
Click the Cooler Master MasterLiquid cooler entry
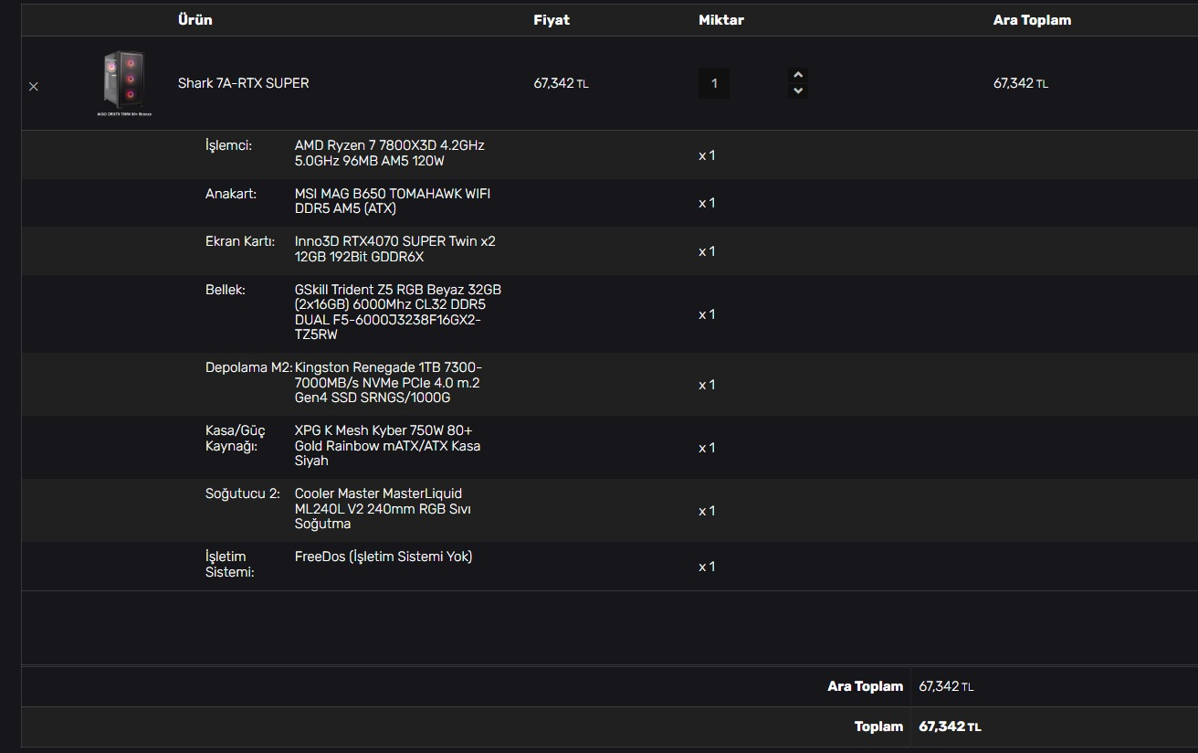pos(383,509)
